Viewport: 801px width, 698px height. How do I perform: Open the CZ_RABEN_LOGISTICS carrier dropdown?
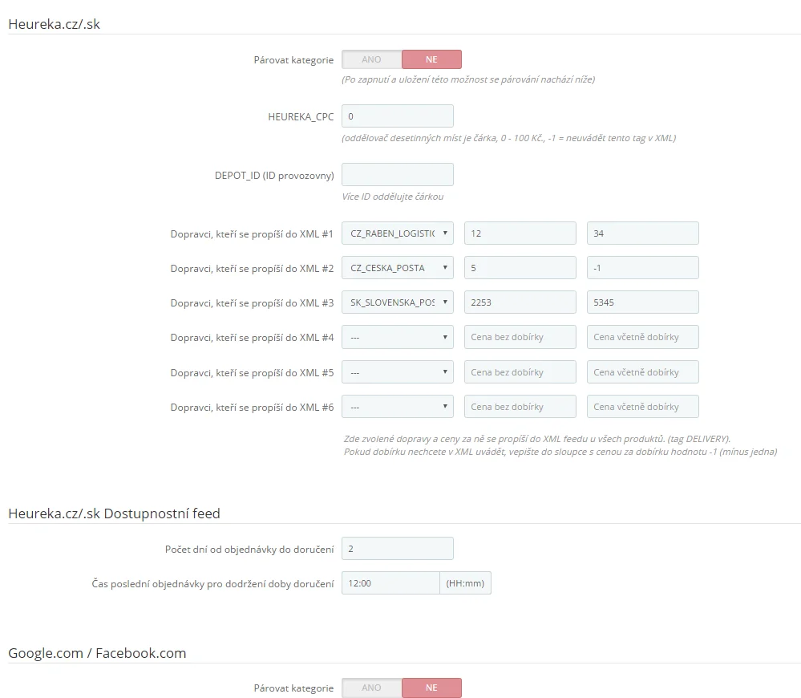397,233
